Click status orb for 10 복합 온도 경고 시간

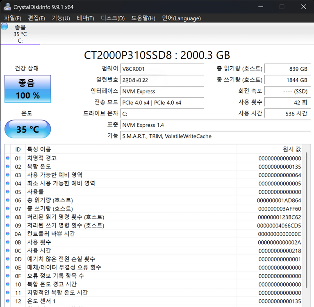pyautogui.click(x=8, y=284)
